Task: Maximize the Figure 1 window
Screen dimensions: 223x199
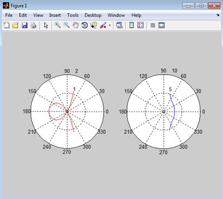Action: (201, 6)
